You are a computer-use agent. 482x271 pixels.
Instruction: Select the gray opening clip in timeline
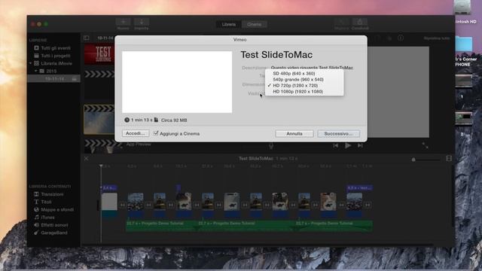coord(109,202)
